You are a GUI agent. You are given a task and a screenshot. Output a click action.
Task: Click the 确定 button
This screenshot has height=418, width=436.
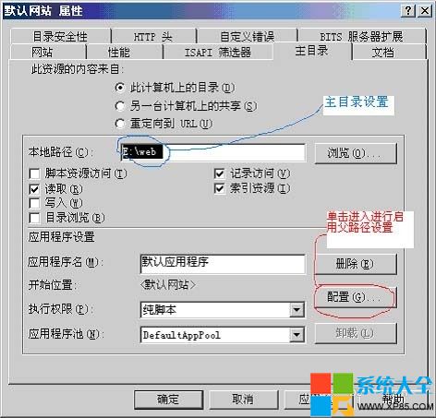pyautogui.click(x=168, y=400)
